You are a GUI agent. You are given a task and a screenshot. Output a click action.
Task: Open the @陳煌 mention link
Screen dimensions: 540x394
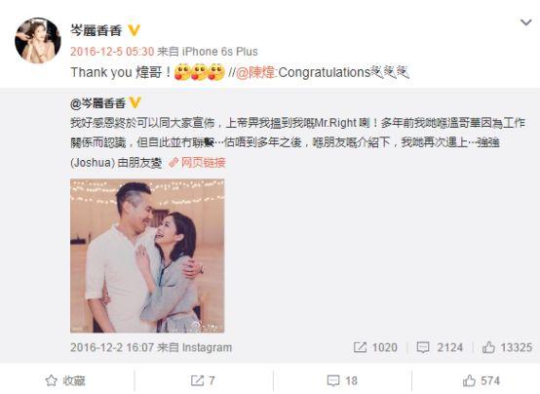[x=256, y=73]
